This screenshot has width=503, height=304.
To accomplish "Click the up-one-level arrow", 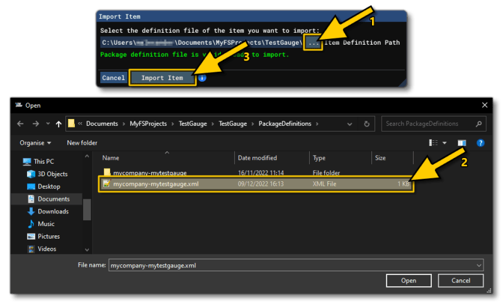I will (x=59, y=124).
